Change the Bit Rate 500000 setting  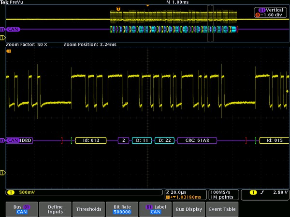[122, 209]
